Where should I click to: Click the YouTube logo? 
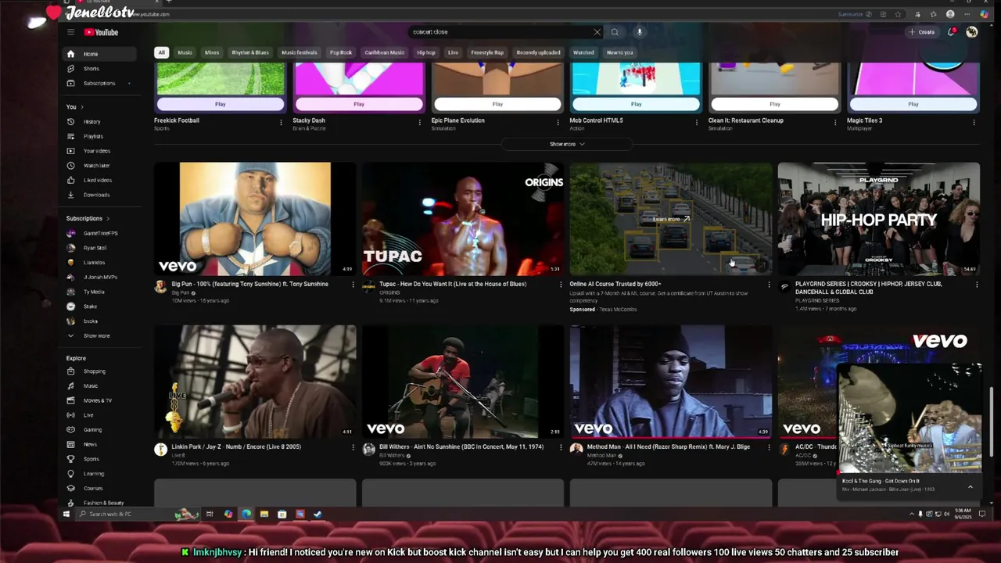point(101,32)
